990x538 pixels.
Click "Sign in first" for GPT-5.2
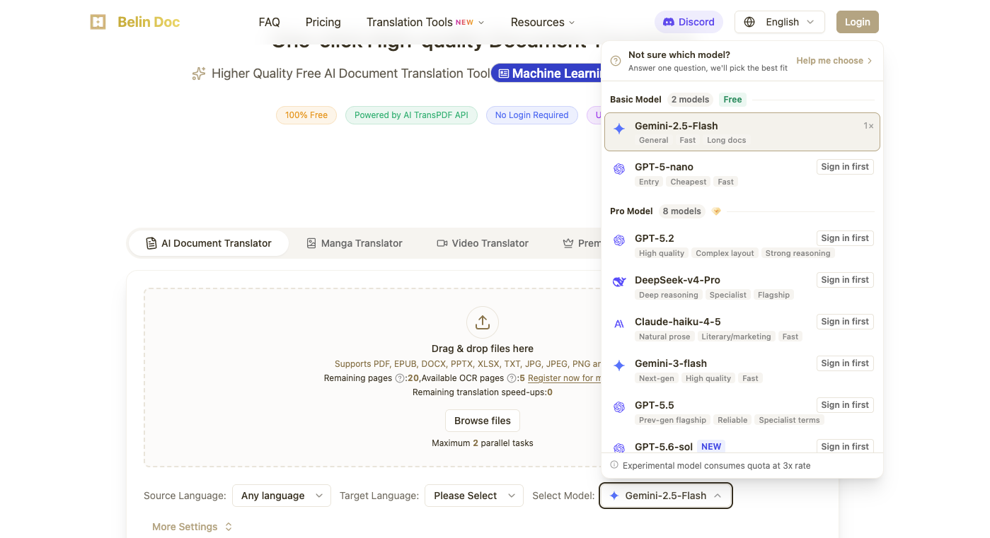(x=845, y=238)
